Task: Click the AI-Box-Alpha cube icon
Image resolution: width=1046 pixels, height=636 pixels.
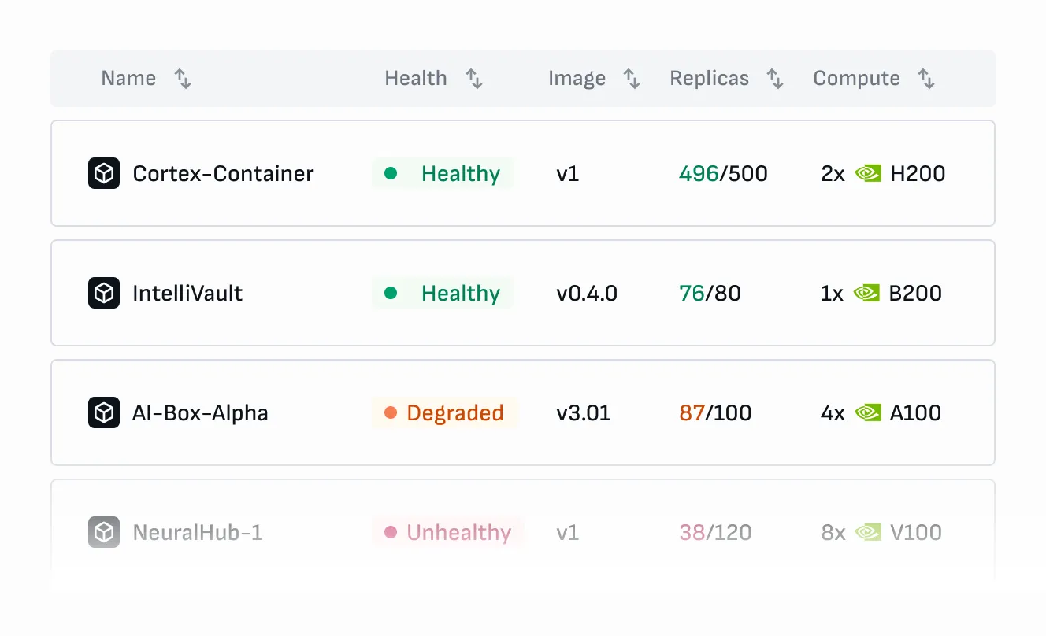Action: pyautogui.click(x=103, y=412)
